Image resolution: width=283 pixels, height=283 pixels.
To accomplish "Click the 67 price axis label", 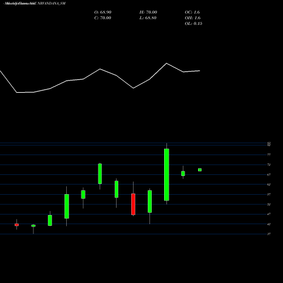I will click(x=269, y=175).
